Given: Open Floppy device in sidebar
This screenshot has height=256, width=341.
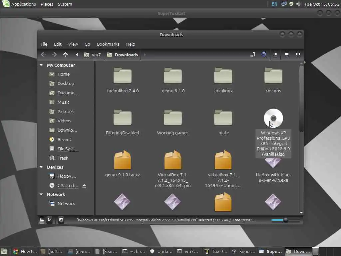Looking at the screenshot, I should 66,176.
